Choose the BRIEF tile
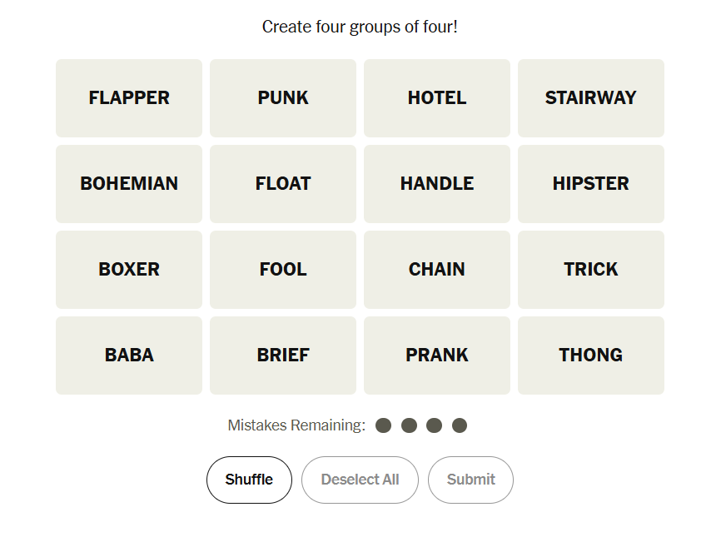 [283, 356]
